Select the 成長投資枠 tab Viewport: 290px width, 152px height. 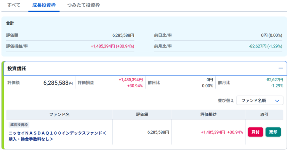pyautogui.click(x=44, y=5)
